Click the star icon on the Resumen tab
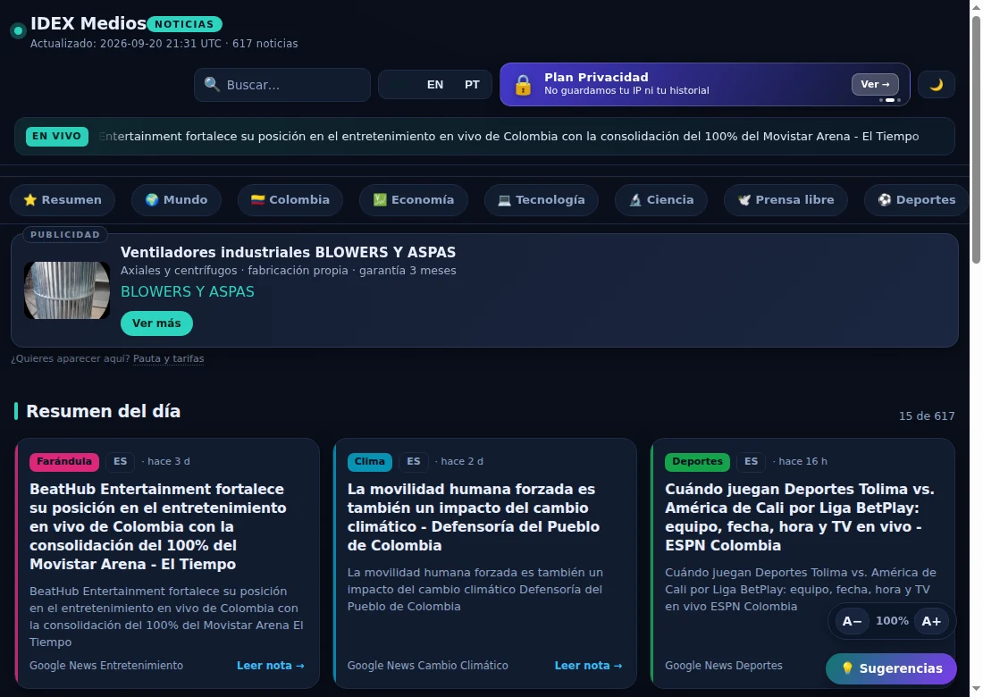The width and height of the screenshot is (983, 697). (30, 200)
